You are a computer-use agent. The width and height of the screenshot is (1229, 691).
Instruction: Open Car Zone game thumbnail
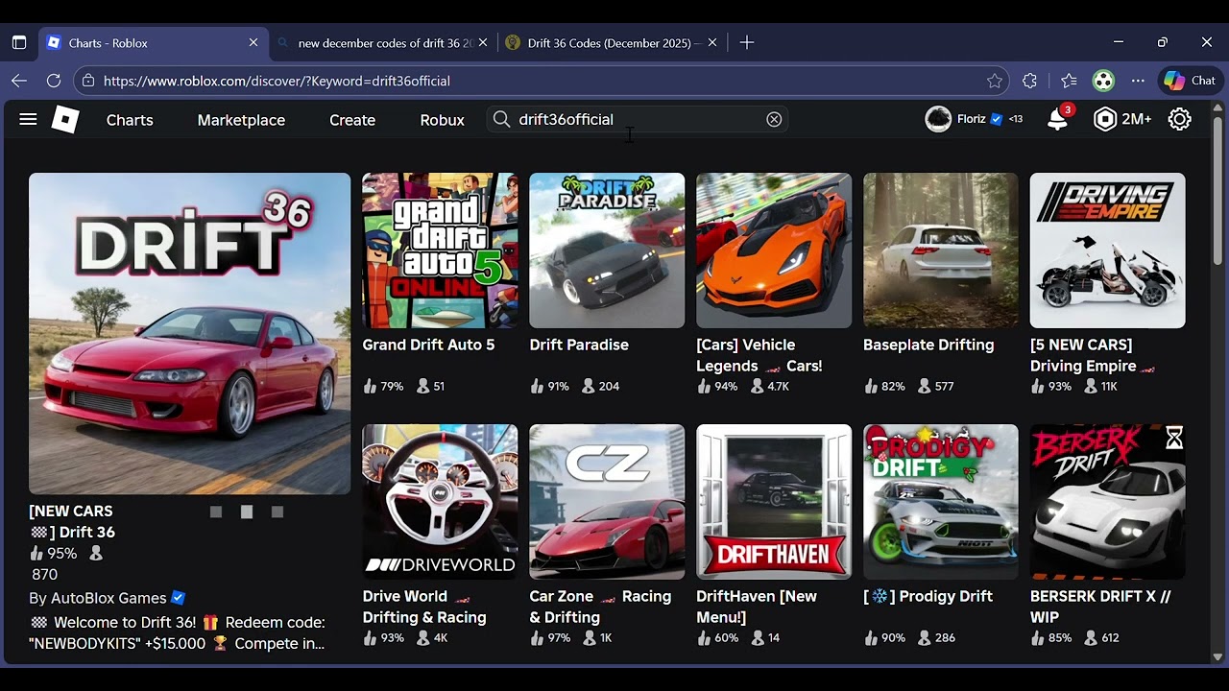point(607,502)
